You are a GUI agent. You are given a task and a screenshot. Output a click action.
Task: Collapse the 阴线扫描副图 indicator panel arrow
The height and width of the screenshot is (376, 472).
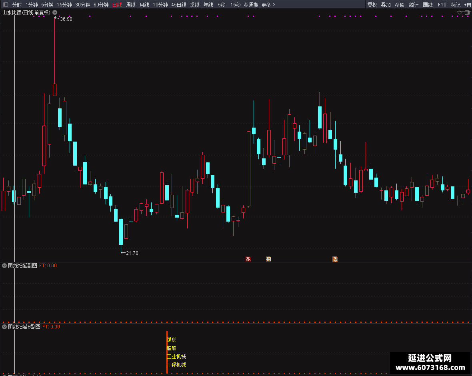pyautogui.click(x=4, y=266)
